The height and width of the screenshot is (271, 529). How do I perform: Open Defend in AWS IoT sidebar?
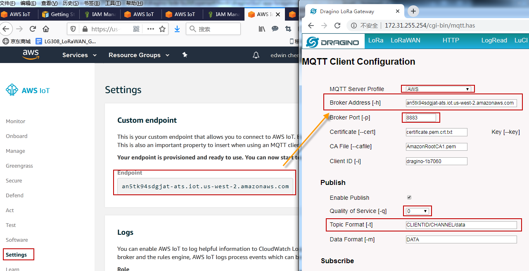point(14,196)
